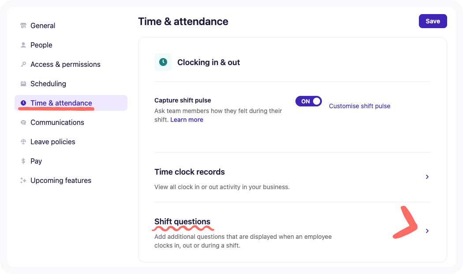Select the Communications chat bubble icon
The height and width of the screenshot is (274, 463).
click(x=23, y=122)
